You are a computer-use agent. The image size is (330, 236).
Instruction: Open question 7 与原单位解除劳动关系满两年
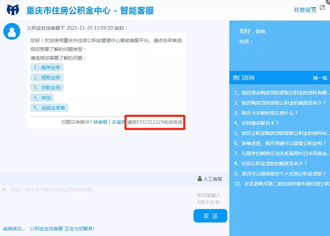point(282,153)
